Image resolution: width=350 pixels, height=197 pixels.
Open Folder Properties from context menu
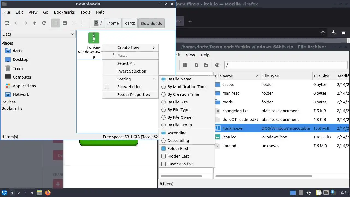130,95
